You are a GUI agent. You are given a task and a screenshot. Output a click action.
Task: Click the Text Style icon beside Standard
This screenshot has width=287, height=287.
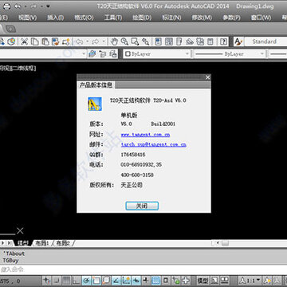(238, 41)
